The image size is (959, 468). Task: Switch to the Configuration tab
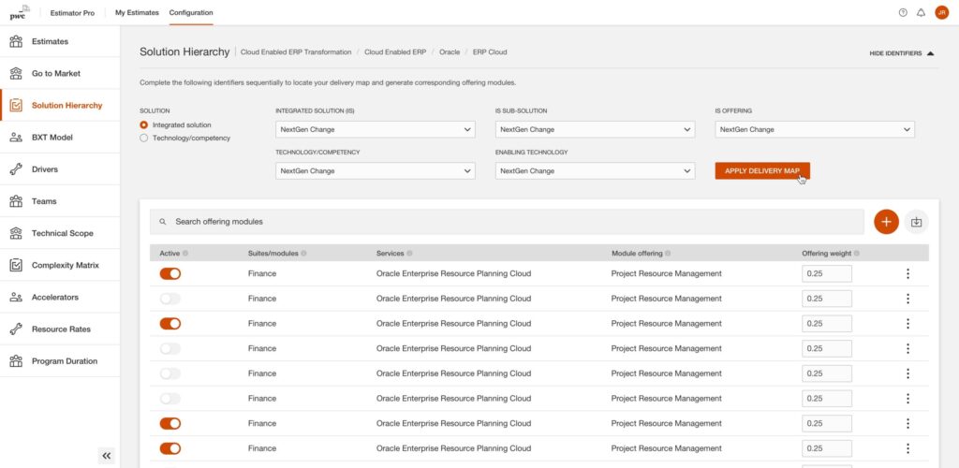pos(191,12)
